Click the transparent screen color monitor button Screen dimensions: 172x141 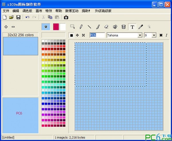(46, 27)
